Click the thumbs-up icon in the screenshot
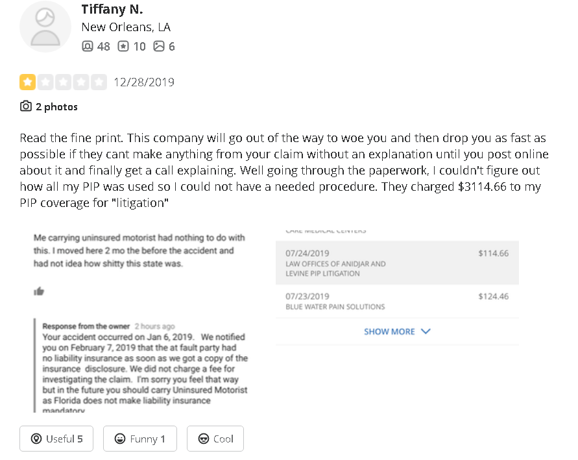578x460 pixels. tap(39, 291)
